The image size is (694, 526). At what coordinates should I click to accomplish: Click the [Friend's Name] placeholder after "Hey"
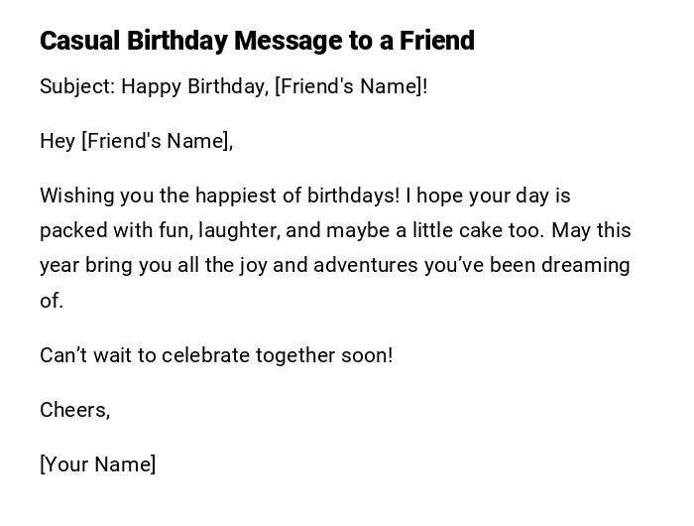point(156,141)
